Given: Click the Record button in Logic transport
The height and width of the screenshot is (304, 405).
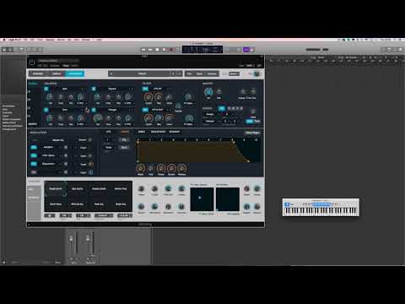Looking at the screenshot, I should coord(171,50).
